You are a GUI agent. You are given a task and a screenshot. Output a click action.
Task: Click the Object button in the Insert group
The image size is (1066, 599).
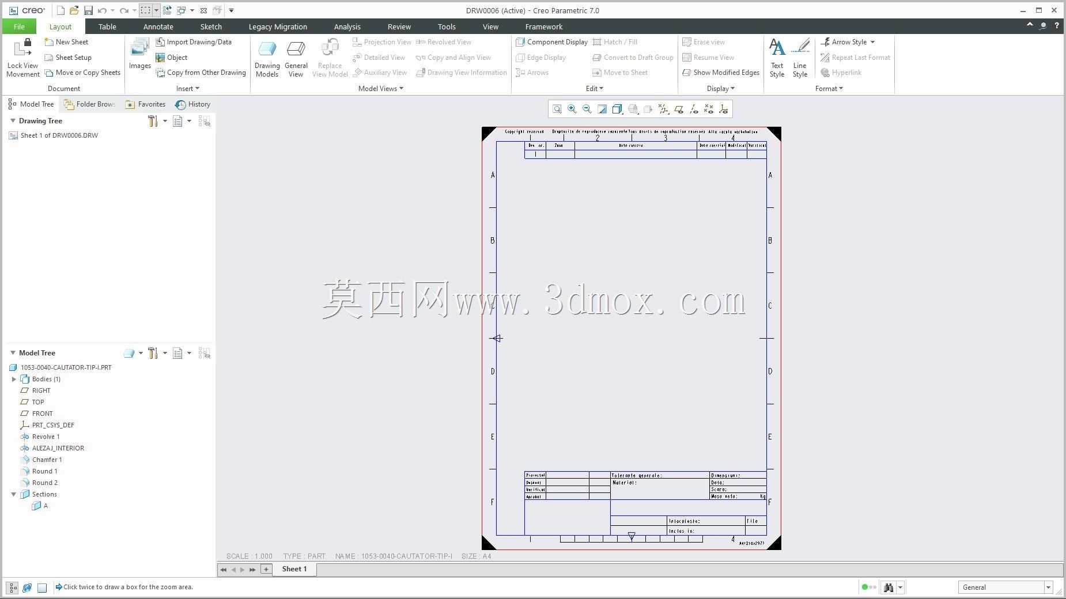172,58
